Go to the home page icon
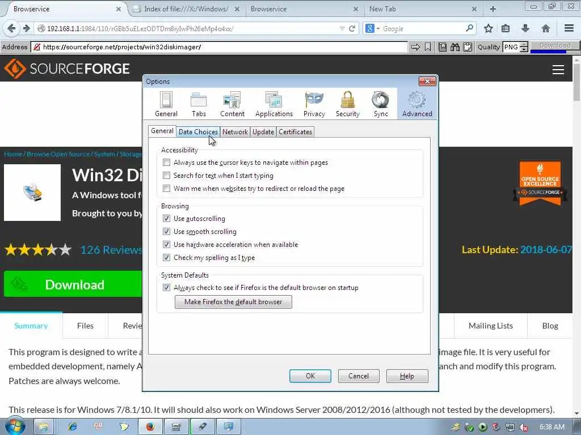Image resolution: width=581 pixels, height=435 pixels. pos(545,28)
